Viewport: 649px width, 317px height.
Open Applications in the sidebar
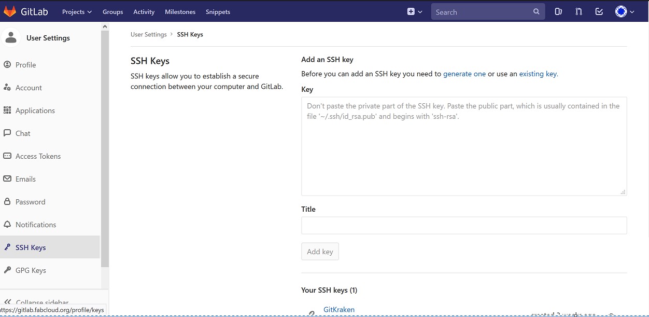tap(35, 111)
